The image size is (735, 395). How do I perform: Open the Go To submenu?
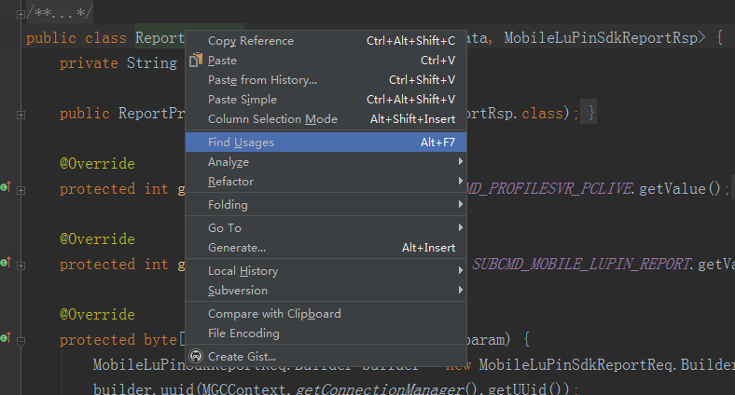pyautogui.click(x=461, y=227)
